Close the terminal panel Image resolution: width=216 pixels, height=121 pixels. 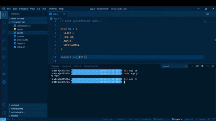[x=213, y=66]
